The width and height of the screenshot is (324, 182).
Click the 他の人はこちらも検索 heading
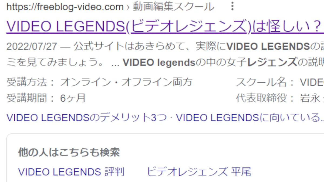tap(69, 153)
